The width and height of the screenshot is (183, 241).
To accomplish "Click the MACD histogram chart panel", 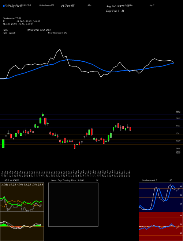I will coord(22,226).
